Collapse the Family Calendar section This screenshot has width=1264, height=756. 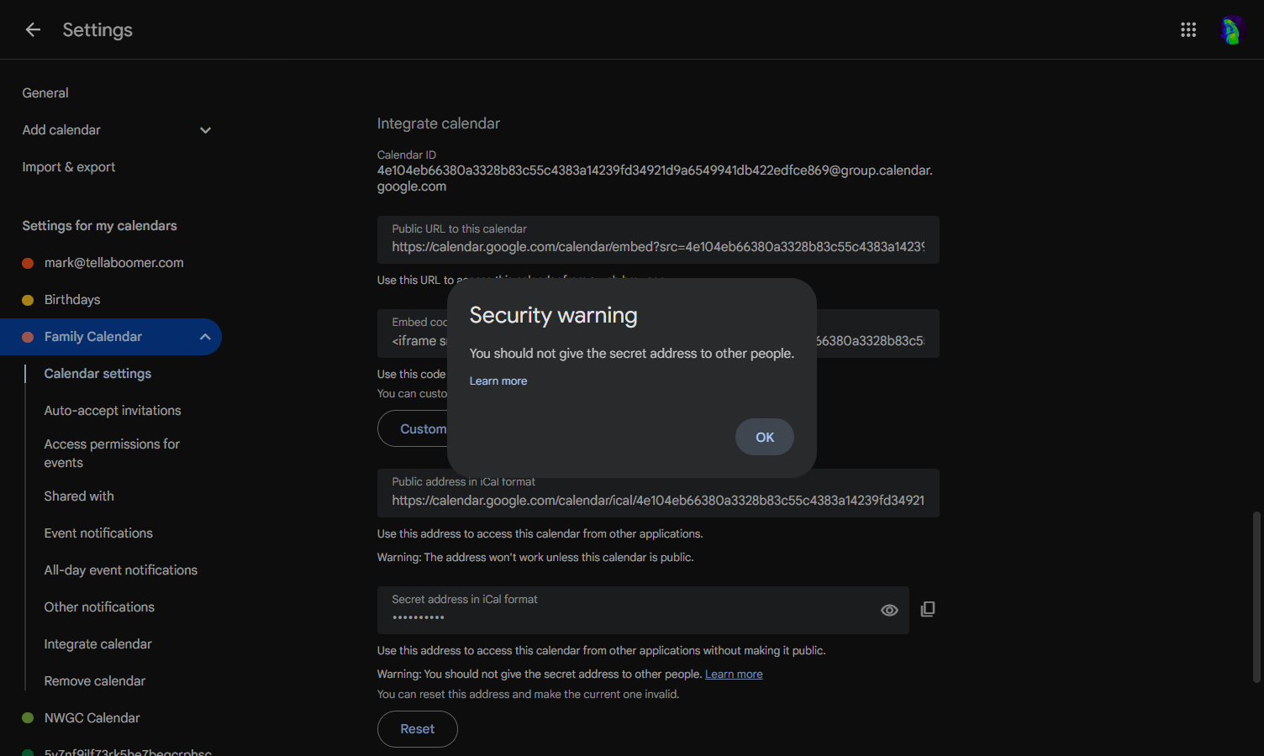pos(205,337)
